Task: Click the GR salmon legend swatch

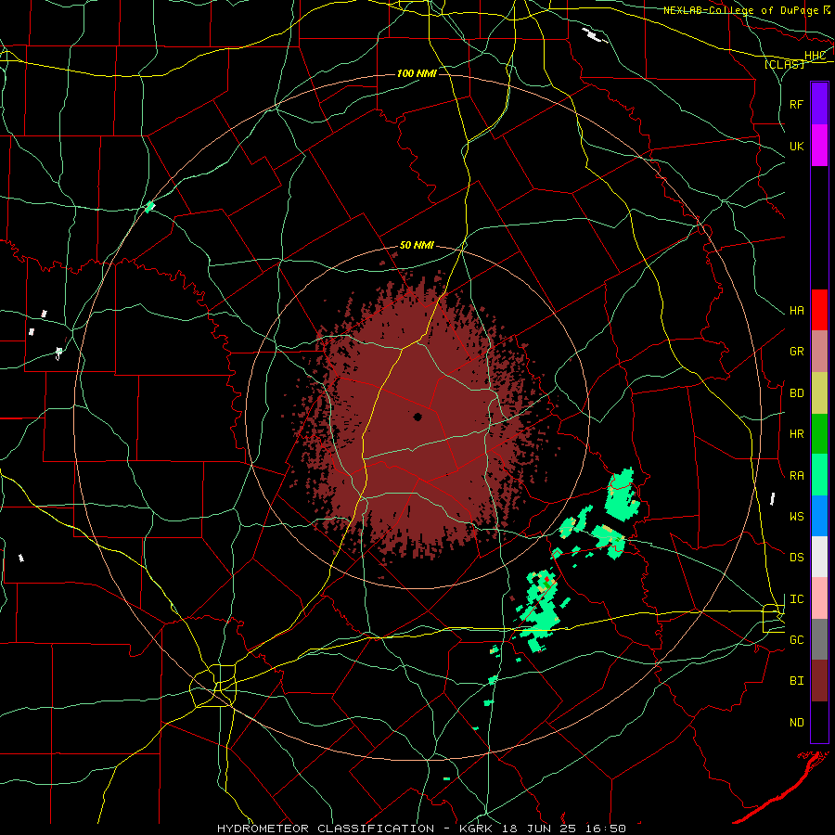Action: pyautogui.click(x=819, y=352)
